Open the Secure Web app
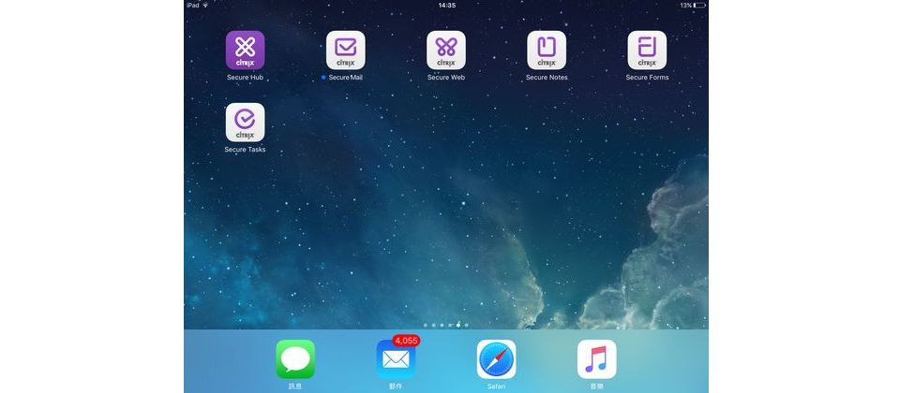The height and width of the screenshot is (393, 900). 446,51
